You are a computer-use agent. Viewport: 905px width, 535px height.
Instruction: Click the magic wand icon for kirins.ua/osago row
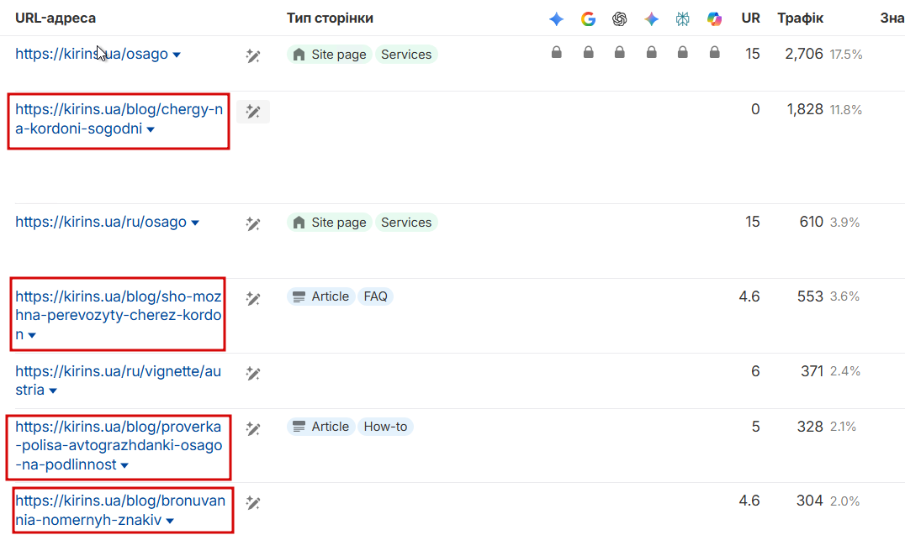253,56
